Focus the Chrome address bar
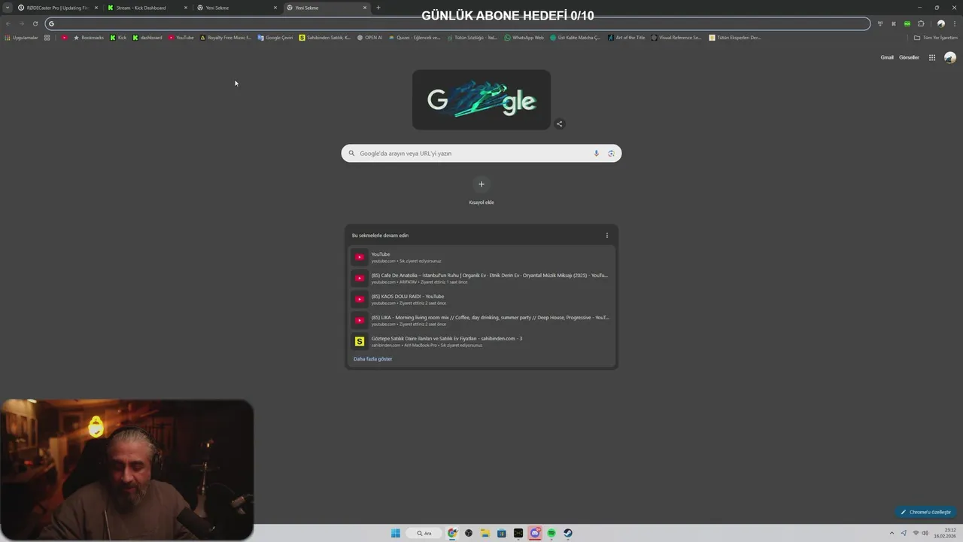The width and height of the screenshot is (963, 542). point(458,23)
